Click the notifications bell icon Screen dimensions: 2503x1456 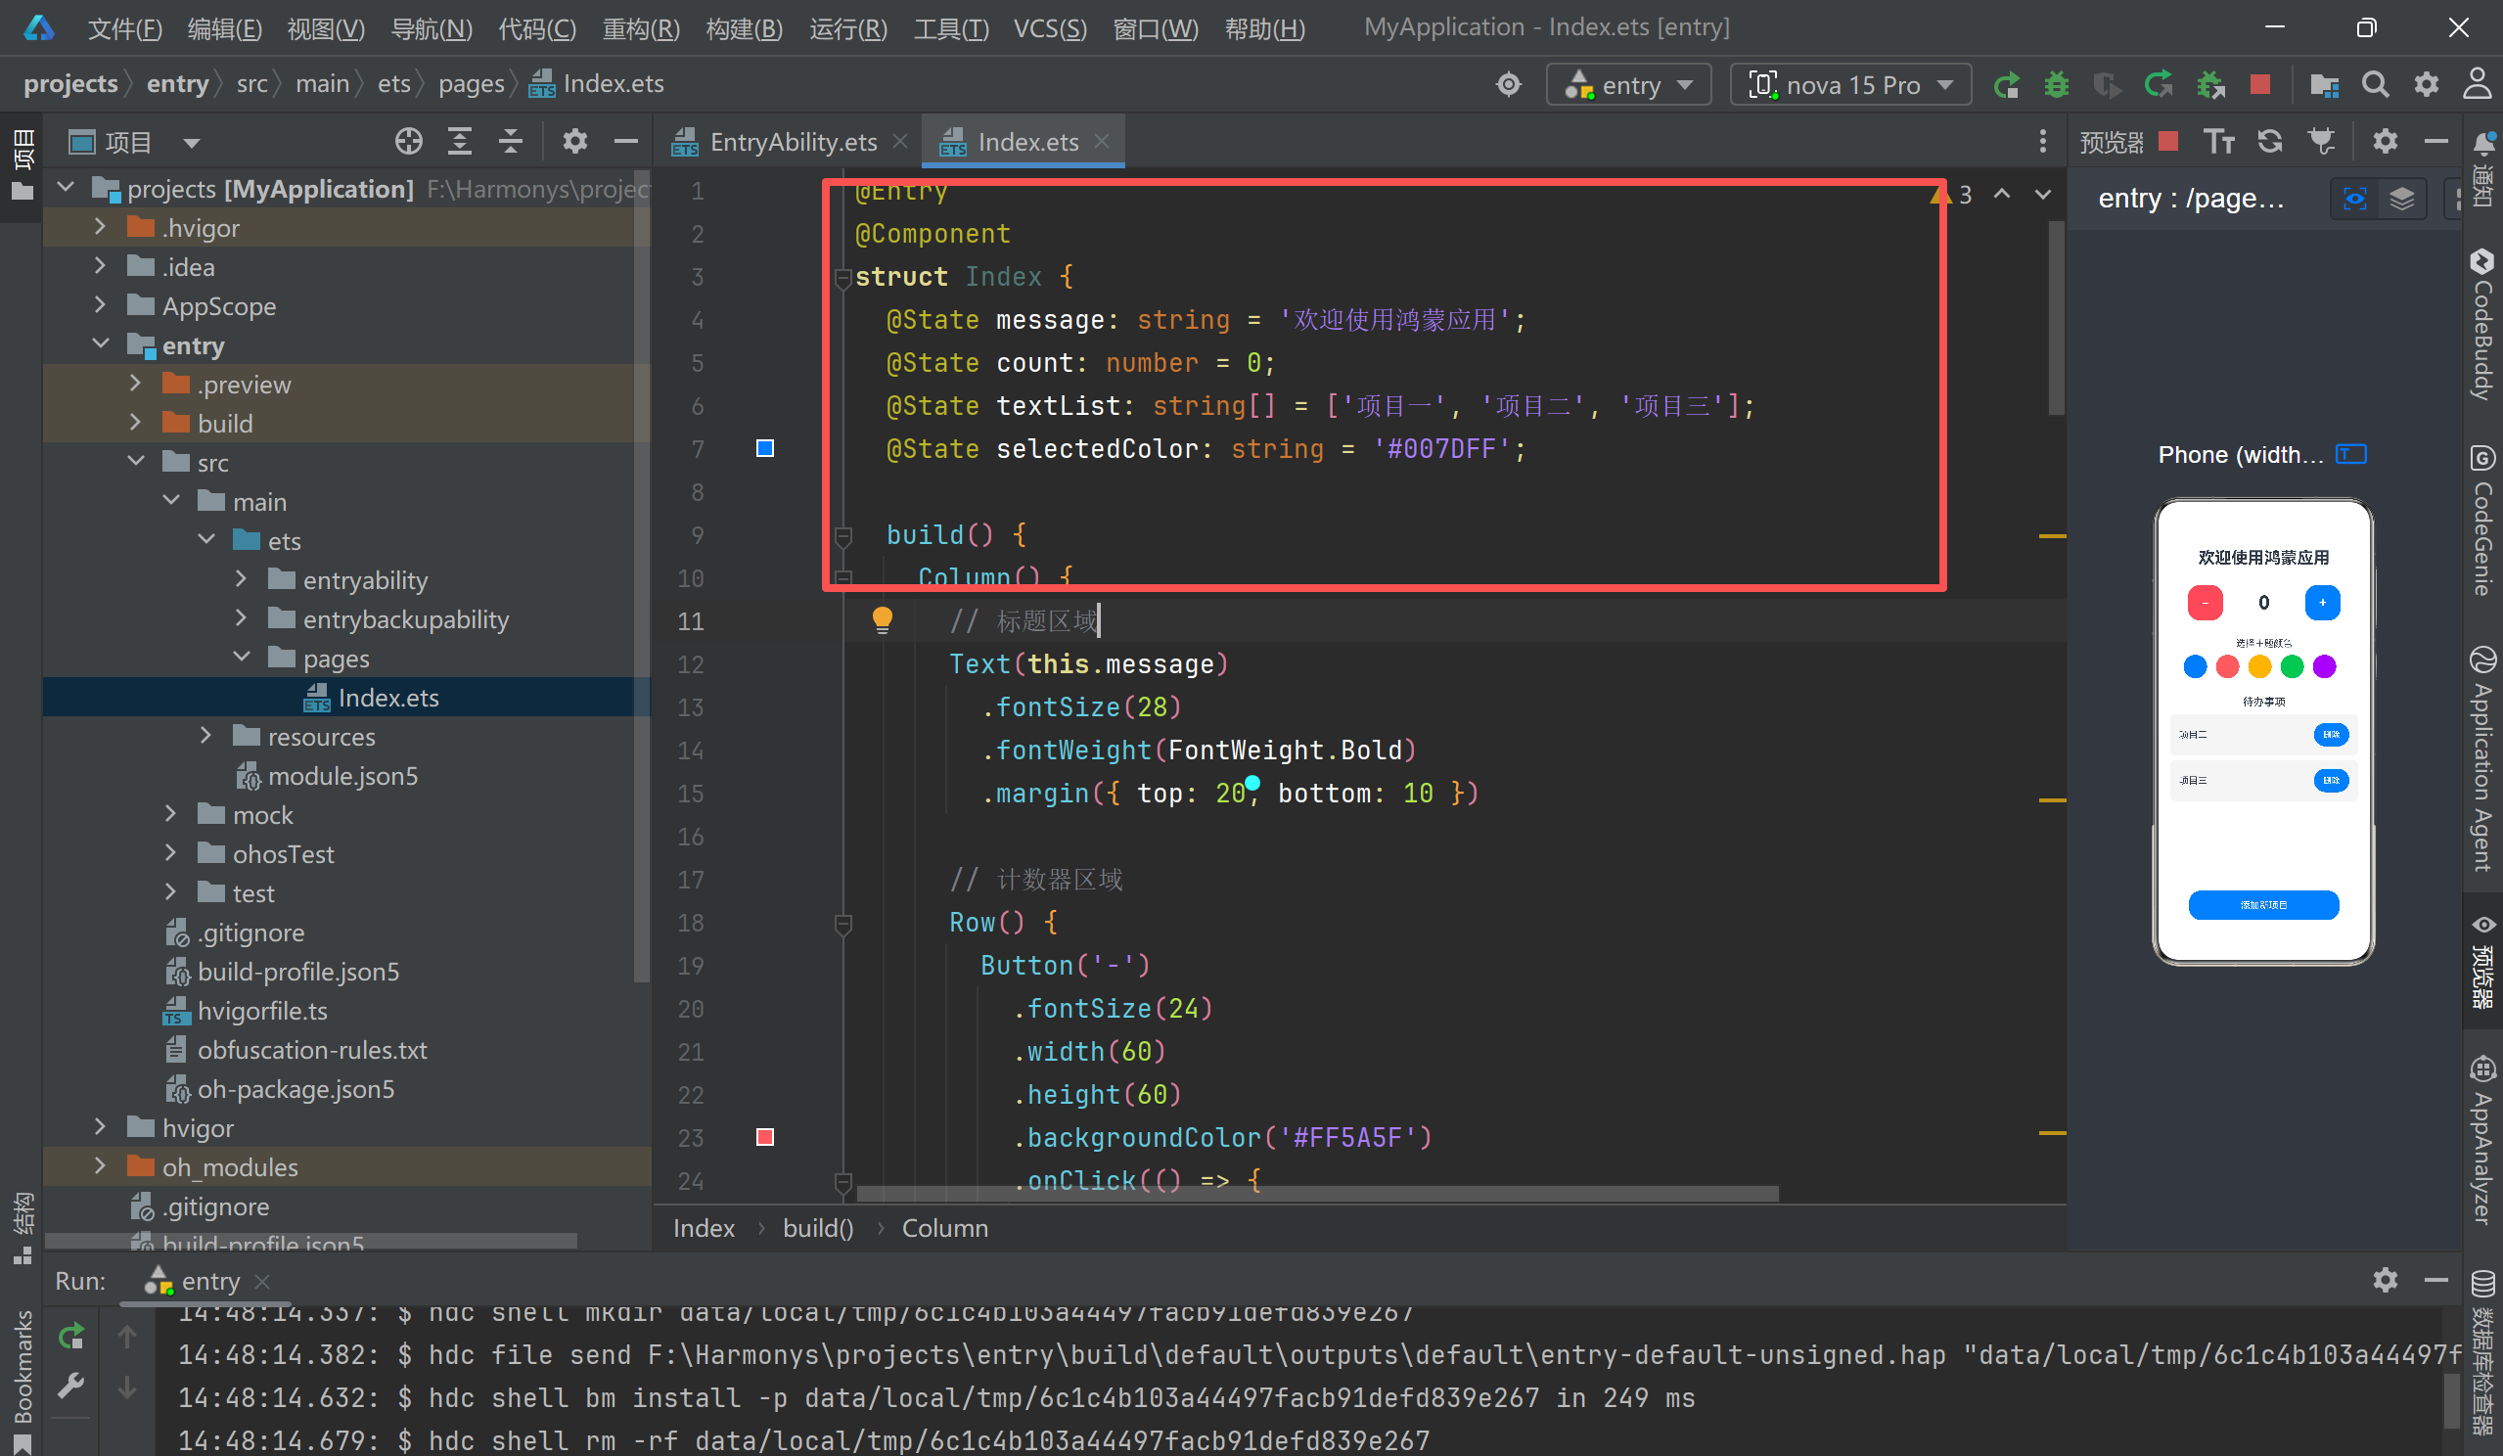(x=2482, y=142)
